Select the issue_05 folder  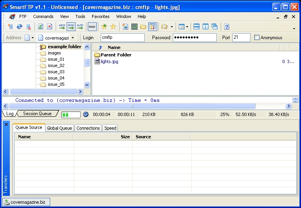pyautogui.click(x=56, y=85)
